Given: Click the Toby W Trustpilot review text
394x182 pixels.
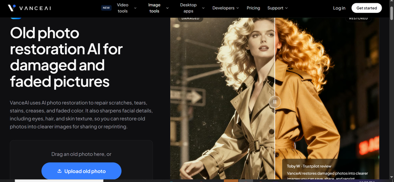Looking at the screenshot, I should [309, 166].
